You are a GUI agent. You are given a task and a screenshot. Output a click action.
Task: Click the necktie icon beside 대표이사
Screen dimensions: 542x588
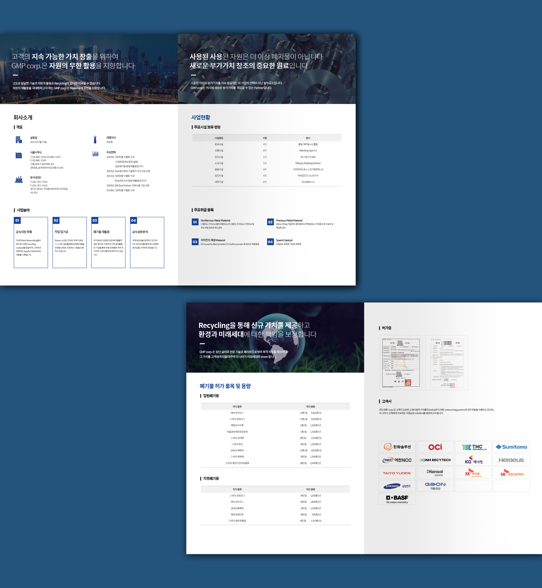95,140
